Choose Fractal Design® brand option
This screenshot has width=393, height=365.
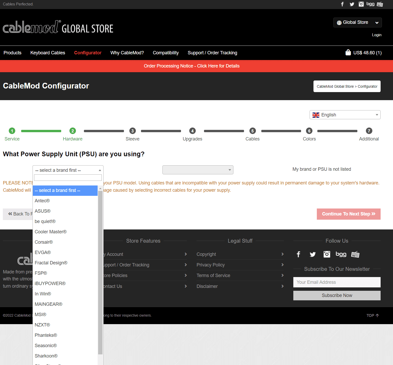click(x=65, y=263)
